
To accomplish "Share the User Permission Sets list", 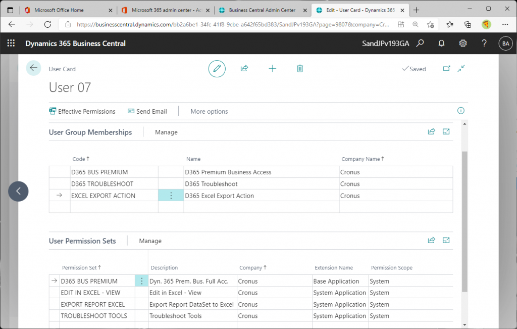I will (431, 240).
